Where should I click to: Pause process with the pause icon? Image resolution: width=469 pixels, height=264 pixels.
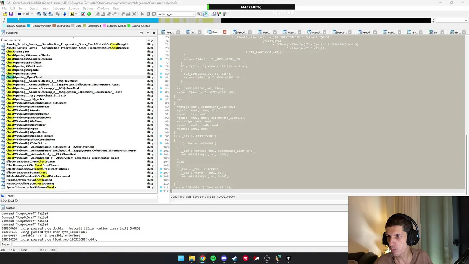(148, 14)
